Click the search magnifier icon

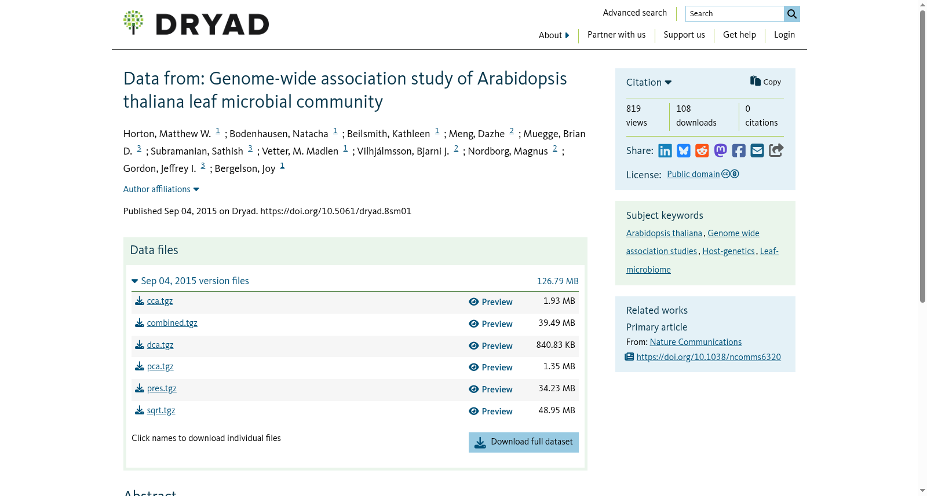pyautogui.click(x=792, y=14)
